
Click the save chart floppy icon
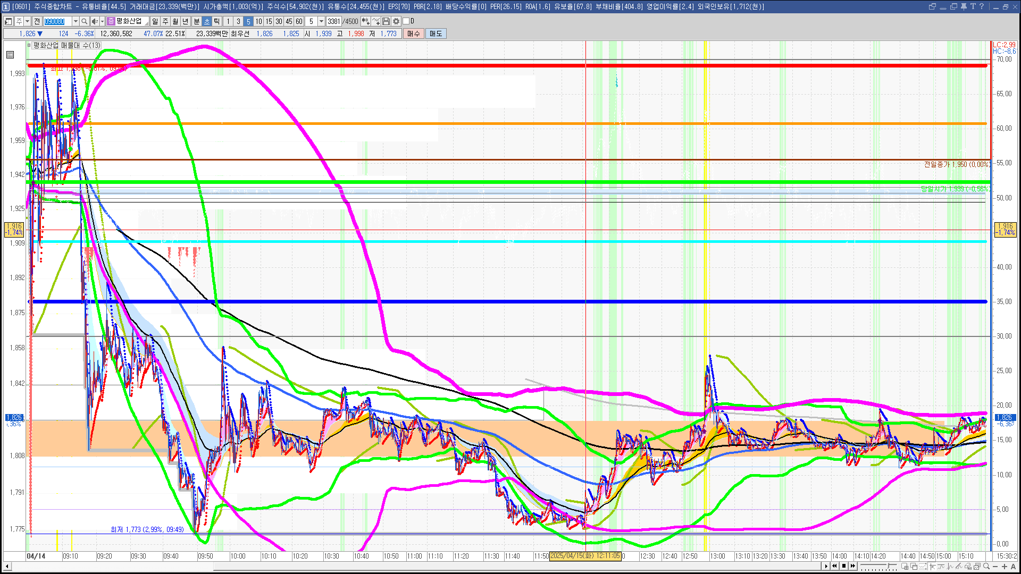[x=386, y=21]
